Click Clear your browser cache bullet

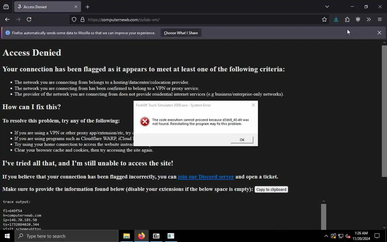pos(84,150)
